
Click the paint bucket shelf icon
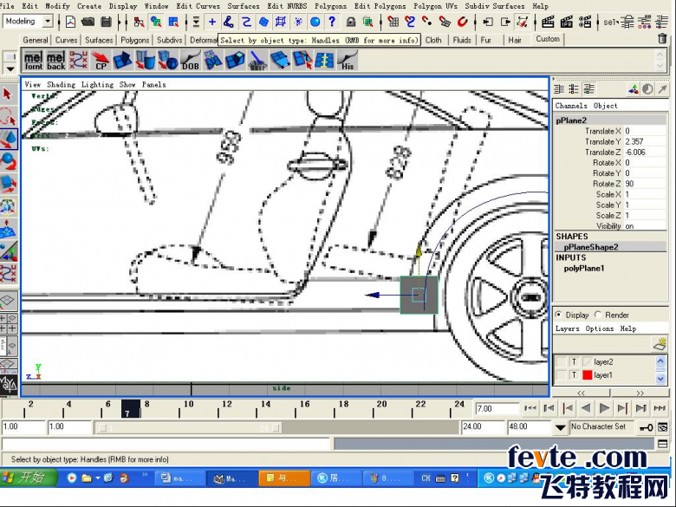[x=257, y=61]
